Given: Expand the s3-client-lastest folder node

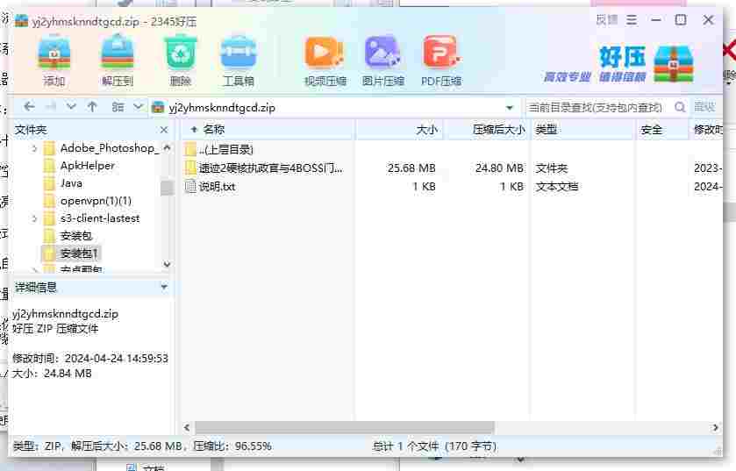Looking at the screenshot, I should click(34, 218).
